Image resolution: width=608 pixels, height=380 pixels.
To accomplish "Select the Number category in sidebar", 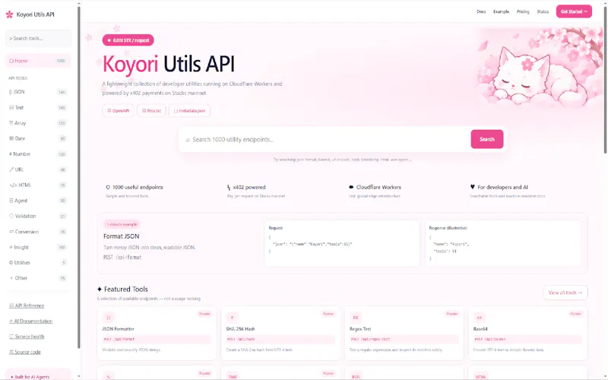I will [x=38, y=154].
